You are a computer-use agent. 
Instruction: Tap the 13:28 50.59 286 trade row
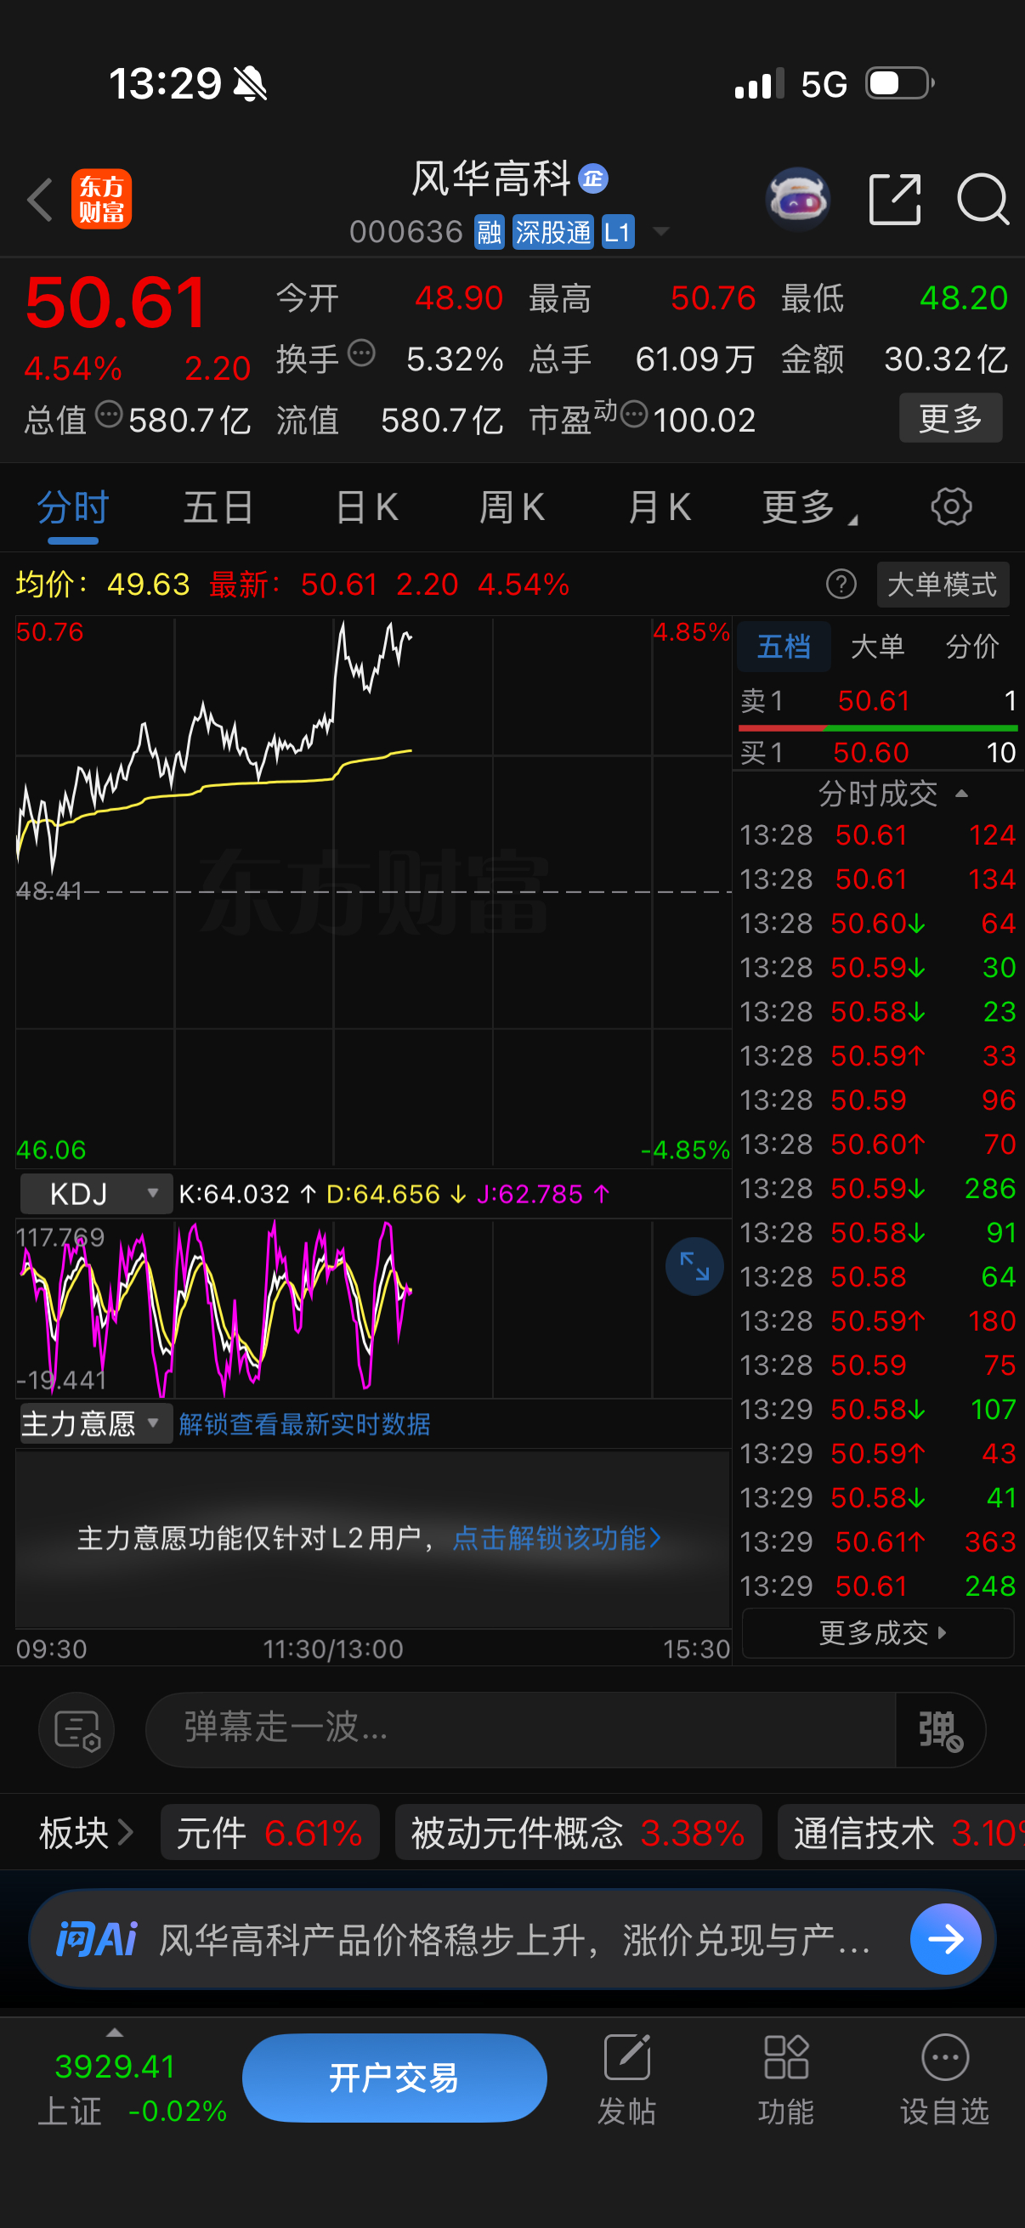[x=877, y=1189]
